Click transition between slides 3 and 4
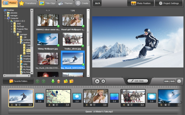This screenshot has width=185, height=115. (x=114, y=98)
